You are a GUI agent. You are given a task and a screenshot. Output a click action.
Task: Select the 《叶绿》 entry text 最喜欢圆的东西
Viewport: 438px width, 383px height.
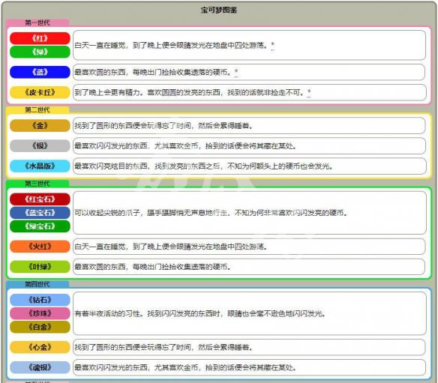click(153, 267)
